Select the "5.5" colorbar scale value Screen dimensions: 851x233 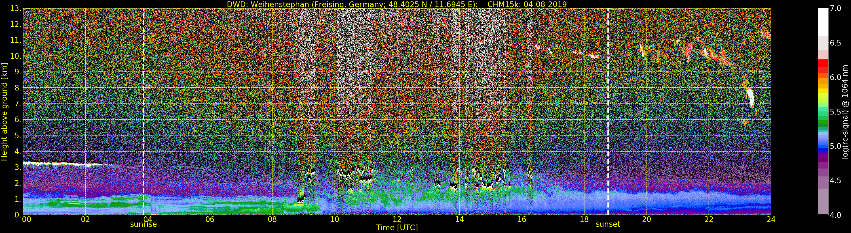(835, 112)
